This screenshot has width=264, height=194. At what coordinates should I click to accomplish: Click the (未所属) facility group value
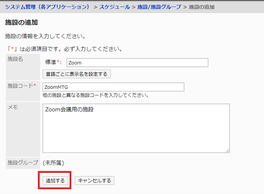[53, 163]
